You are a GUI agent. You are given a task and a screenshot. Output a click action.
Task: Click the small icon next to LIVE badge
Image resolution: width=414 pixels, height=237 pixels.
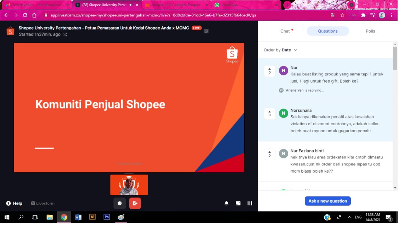(206, 31)
